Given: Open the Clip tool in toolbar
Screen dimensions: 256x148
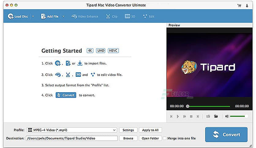Looking at the screenshot, I should tap(112, 16).
